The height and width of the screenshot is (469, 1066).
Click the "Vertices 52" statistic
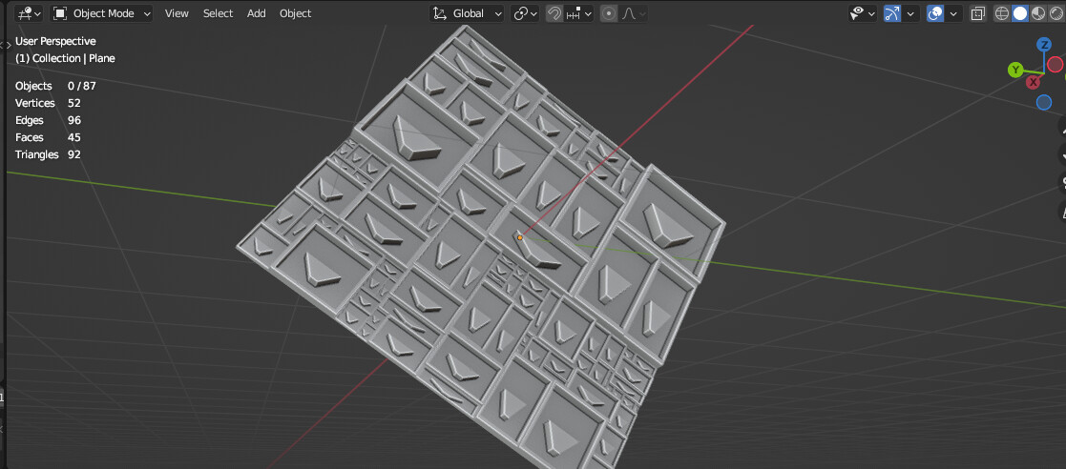point(48,103)
